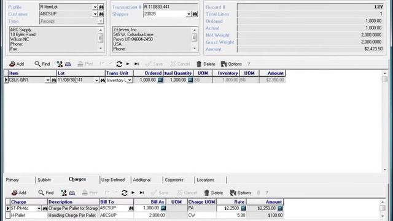Click the help question mark in the items toolbar

tap(249, 64)
